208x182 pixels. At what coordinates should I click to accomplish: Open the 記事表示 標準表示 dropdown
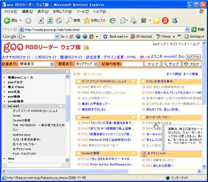36,64
